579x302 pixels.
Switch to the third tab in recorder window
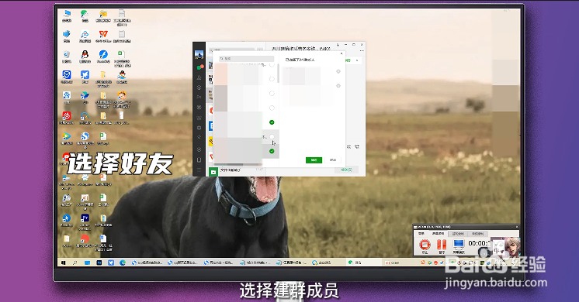[x=458, y=234]
